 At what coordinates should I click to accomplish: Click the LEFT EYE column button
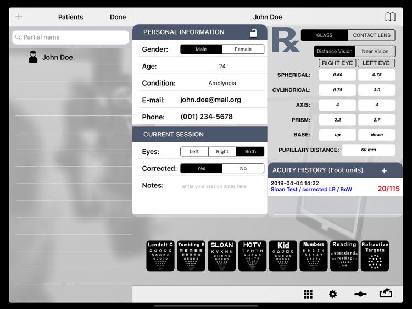click(x=376, y=63)
